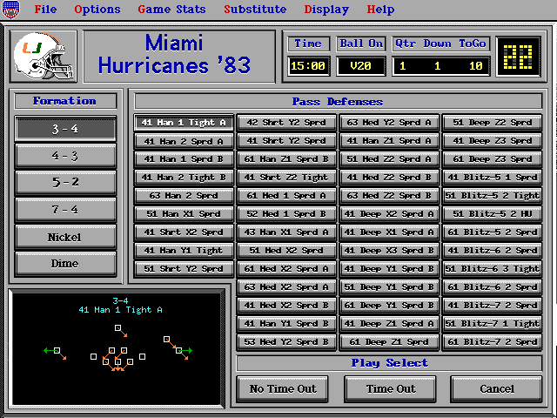Pick 52 Med 1 Sprd B defense
The height and width of the screenshot is (418, 557).
286,214
